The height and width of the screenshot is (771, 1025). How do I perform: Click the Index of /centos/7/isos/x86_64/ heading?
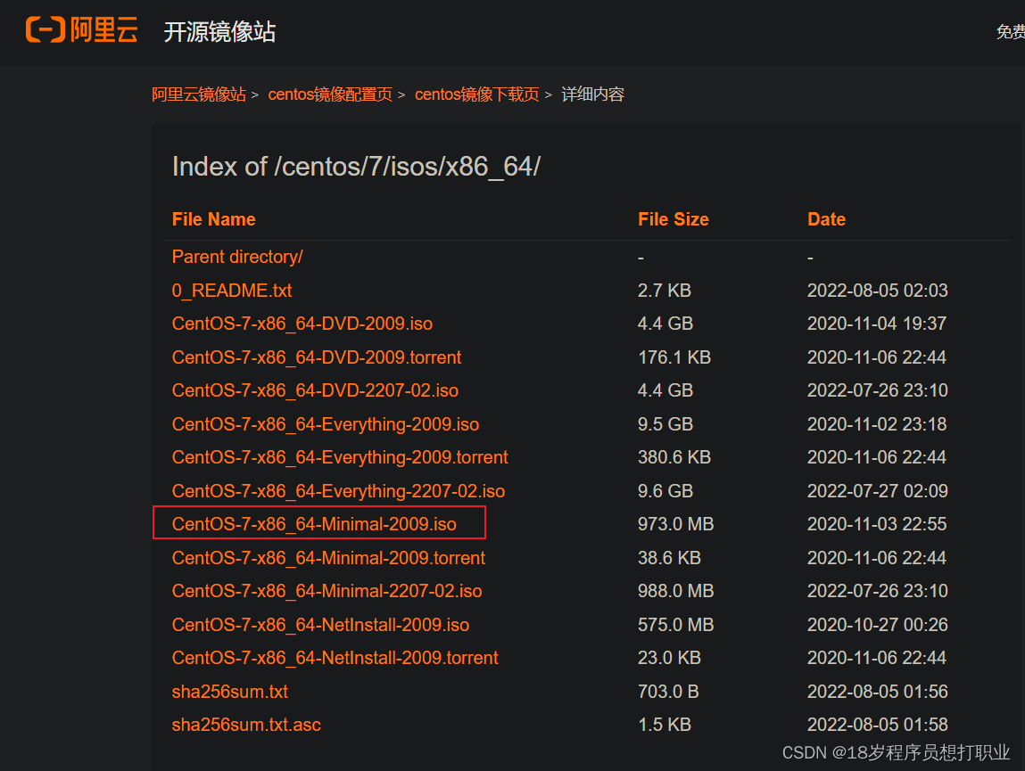pos(356,167)
